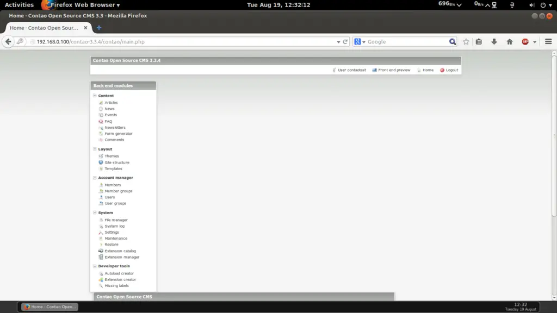Viewport: 557px width, 313px height.
Task: Open the Front end preview link
Action: [391, 70]
